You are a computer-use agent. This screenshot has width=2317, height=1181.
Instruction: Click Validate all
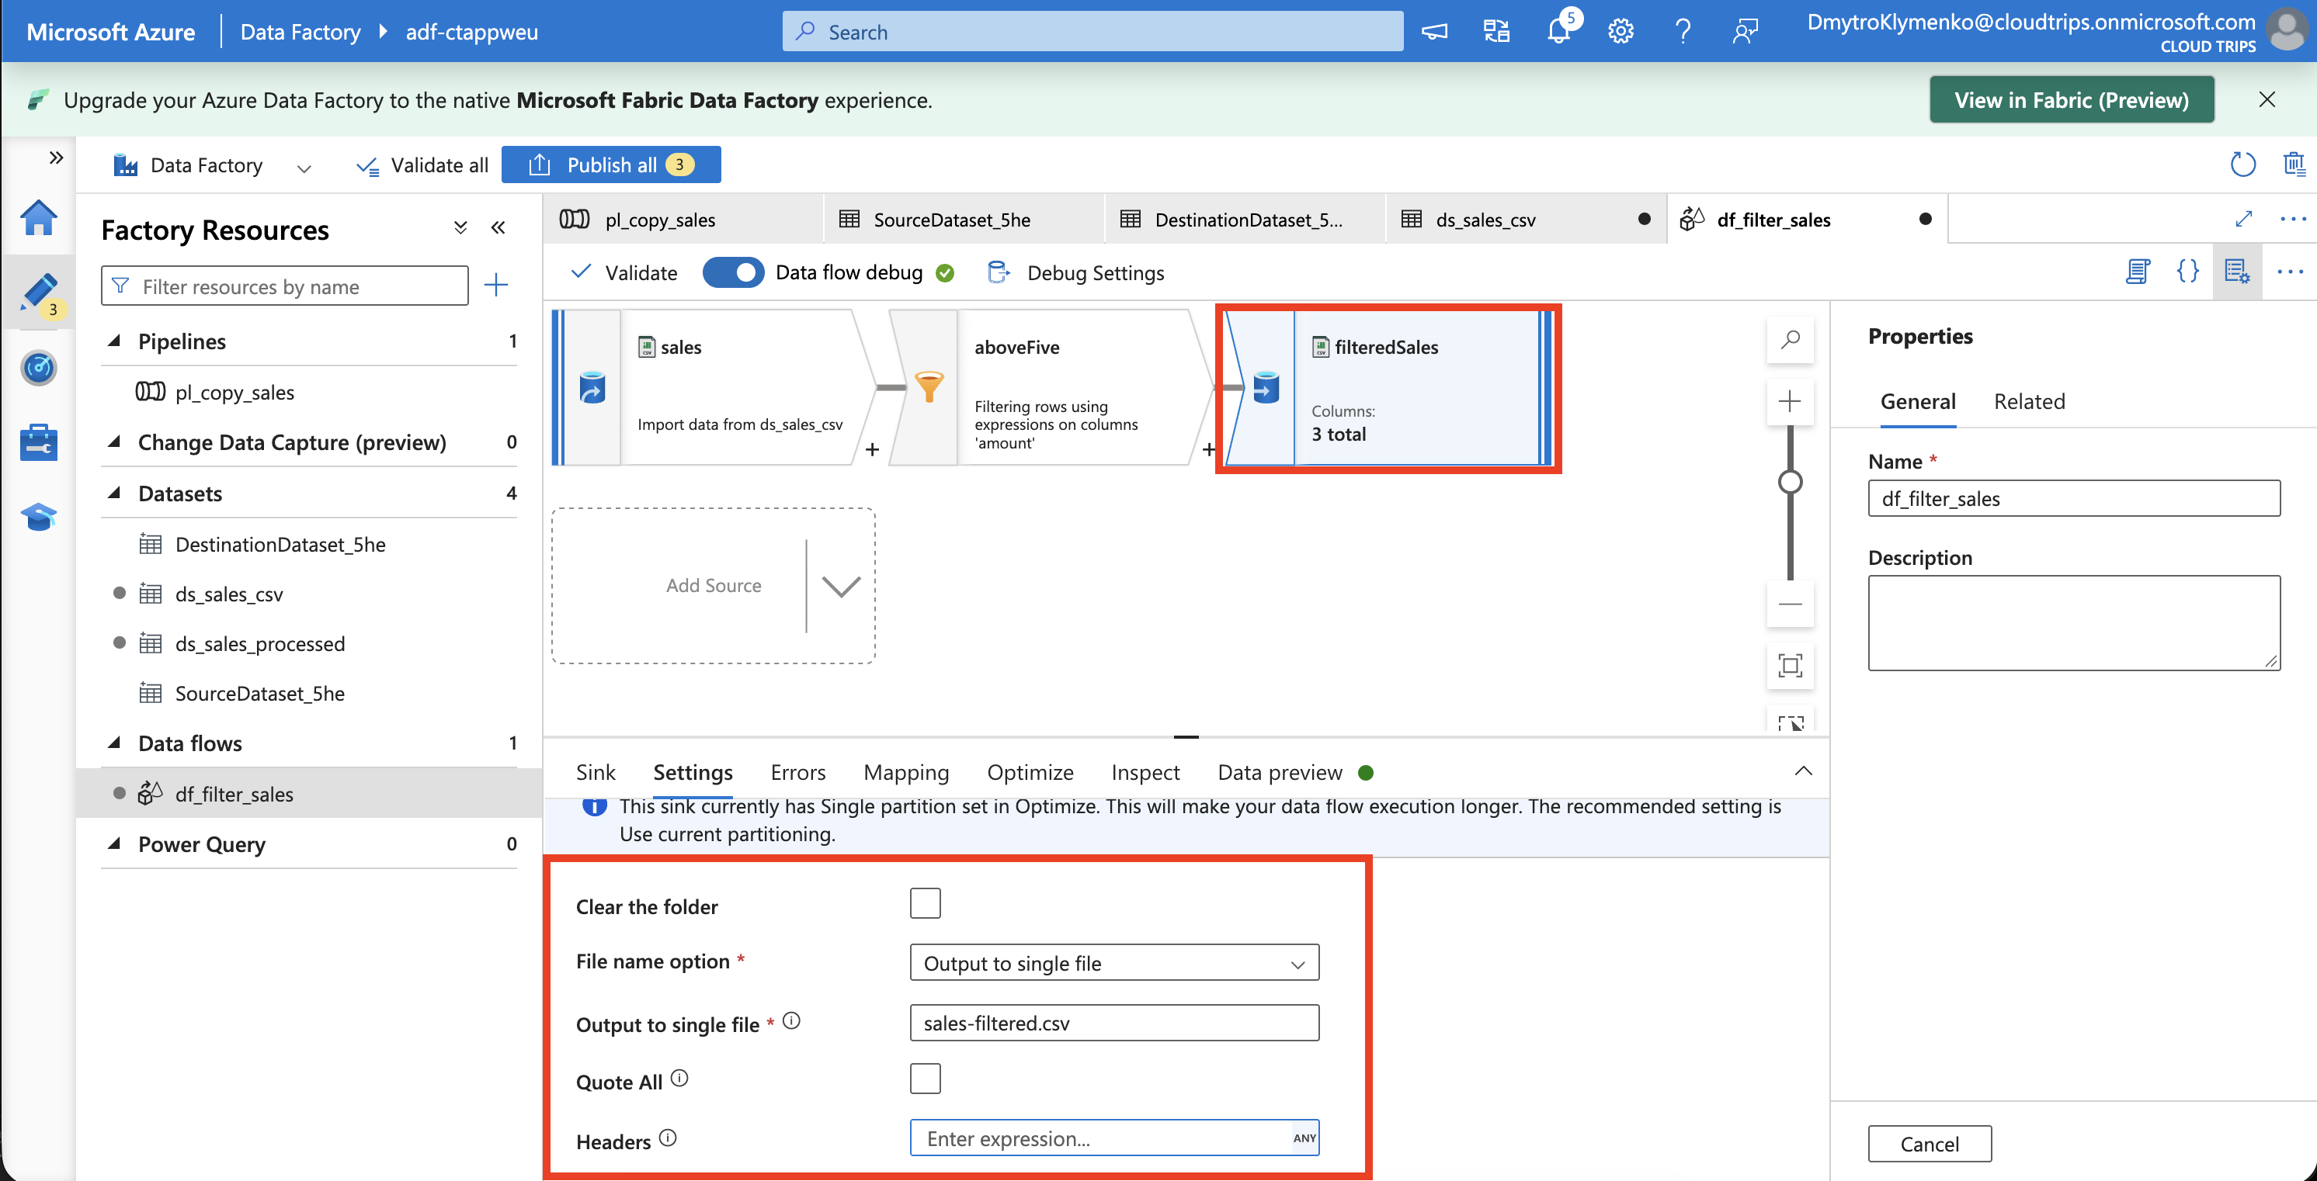click(x=422, y=165)
